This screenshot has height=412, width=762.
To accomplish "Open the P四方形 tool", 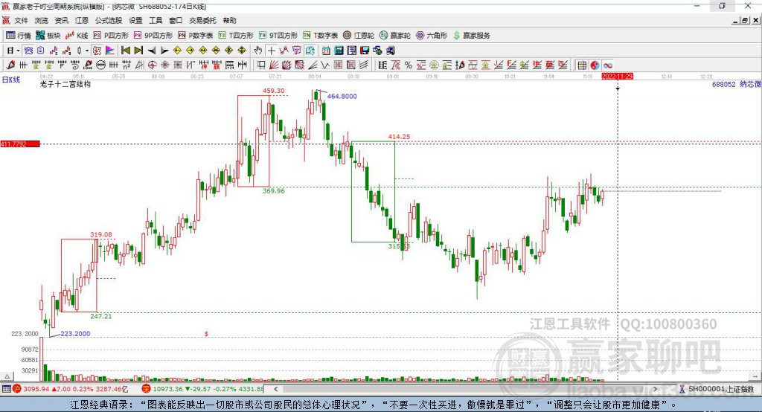I will (111, 36).
